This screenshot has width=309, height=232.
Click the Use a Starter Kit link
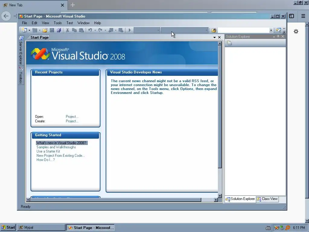tap(48, 151)
